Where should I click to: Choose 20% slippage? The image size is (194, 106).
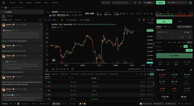point(179,42)
